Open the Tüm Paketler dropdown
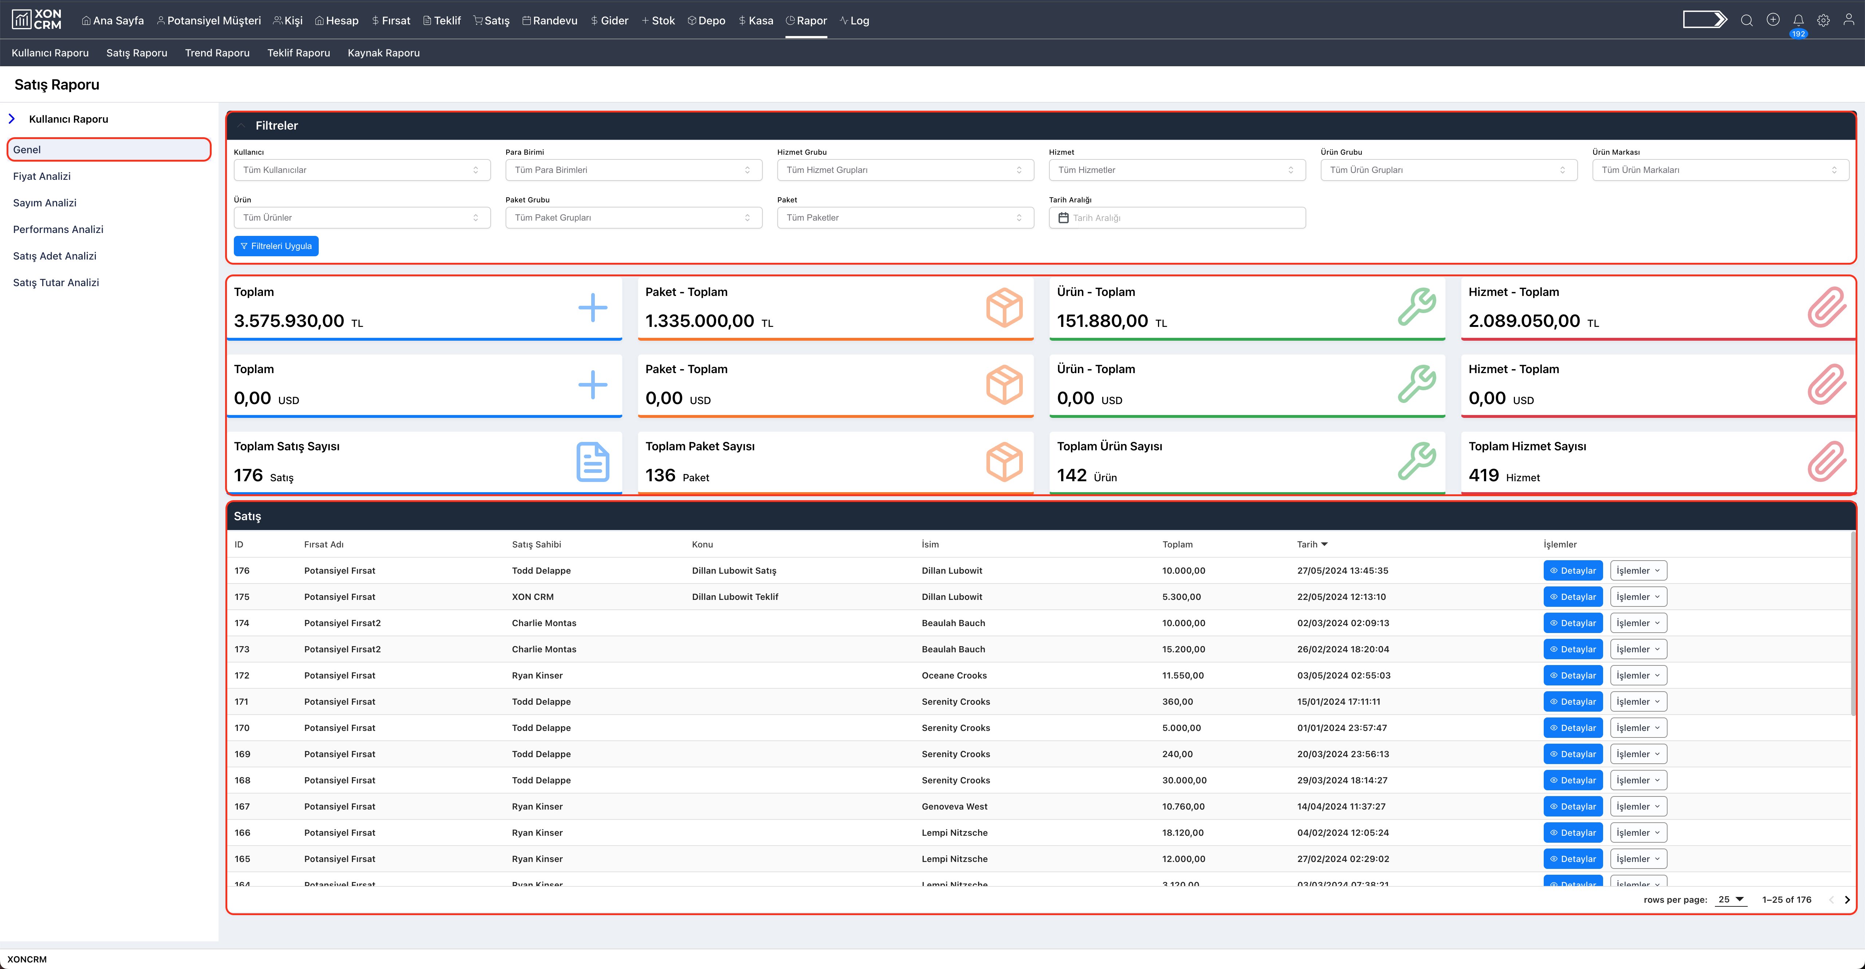The width and height of the screenshot is (1865, 969). pos(905,218)
